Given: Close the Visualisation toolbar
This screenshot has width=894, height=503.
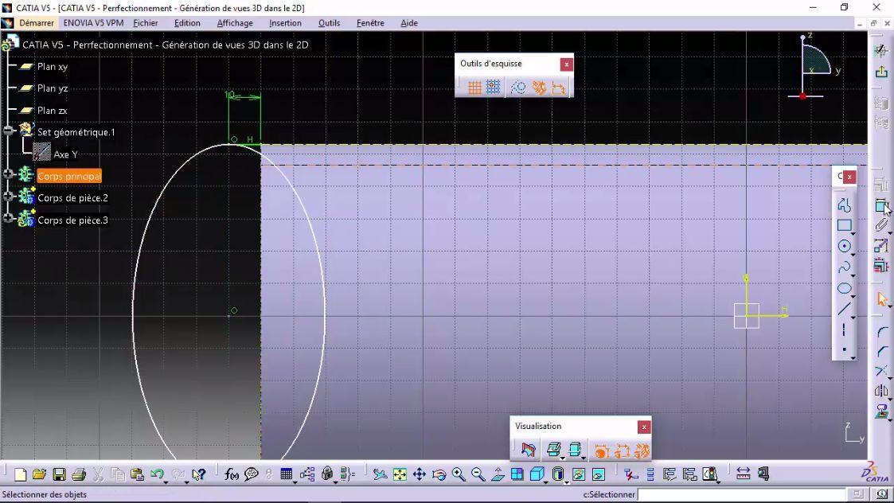Looking at the screenshot, I should coord(644,427).
